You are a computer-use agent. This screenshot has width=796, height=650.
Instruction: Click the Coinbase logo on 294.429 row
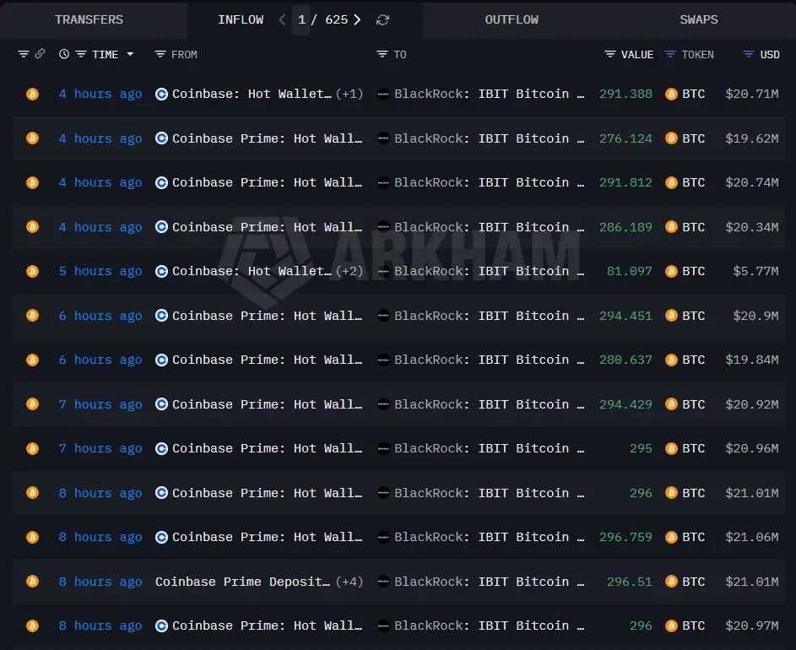[161, 404]
